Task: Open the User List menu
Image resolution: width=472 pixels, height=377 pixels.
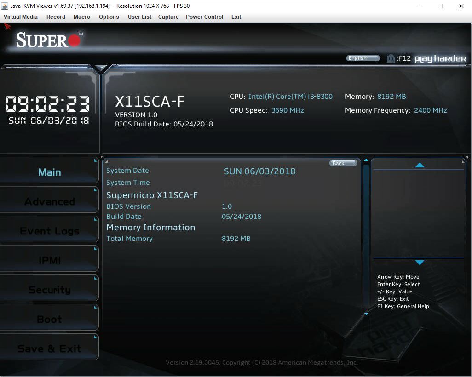Action: point(139,17)
